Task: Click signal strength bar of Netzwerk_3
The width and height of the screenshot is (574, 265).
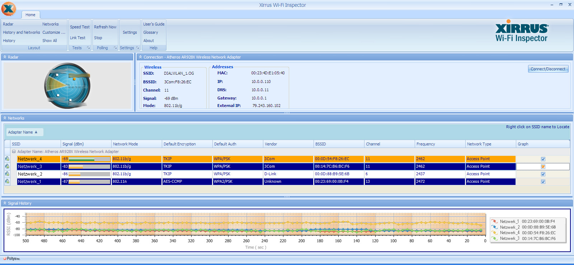Action: 89,166
